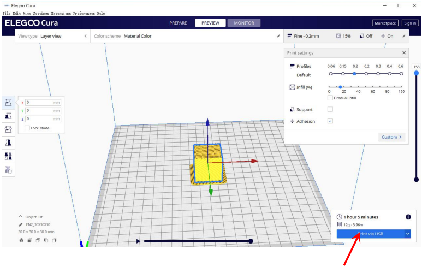Open dropdown arrow next to Print via USB
Viewport: 422px width, 267px height.
[x=407, y=234]
